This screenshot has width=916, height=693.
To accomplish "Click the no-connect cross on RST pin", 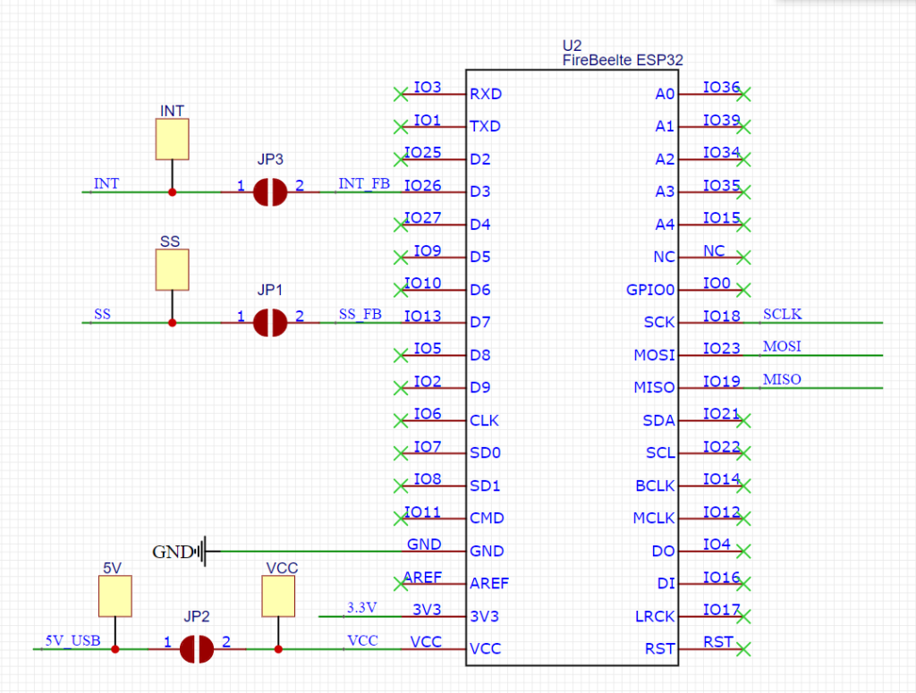I will pos(743,649).
